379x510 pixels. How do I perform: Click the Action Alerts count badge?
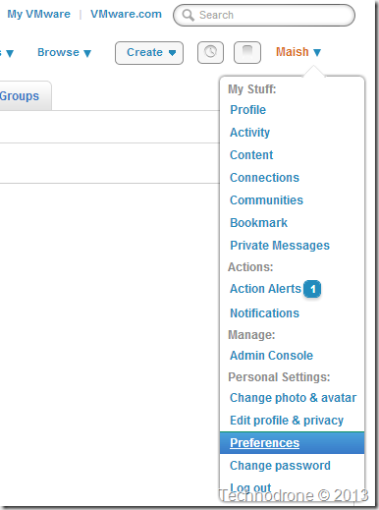[x=312, y=289]
